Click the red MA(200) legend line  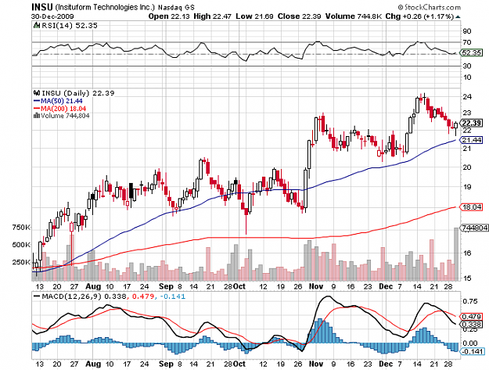[37, 109]
